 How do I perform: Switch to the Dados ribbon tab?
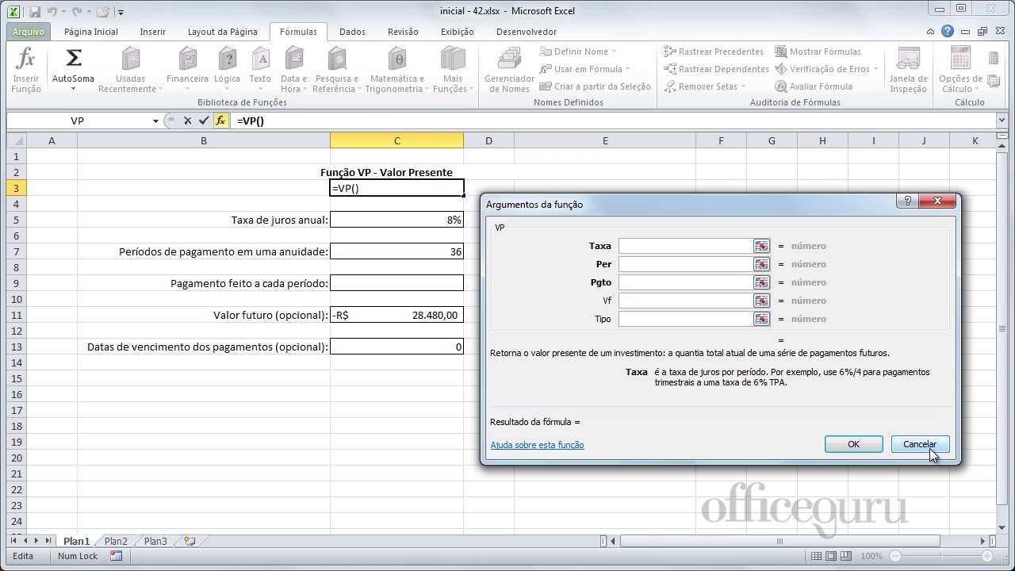coord(352,32)
